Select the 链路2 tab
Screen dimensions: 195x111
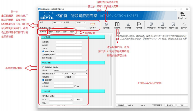[65, 32]
